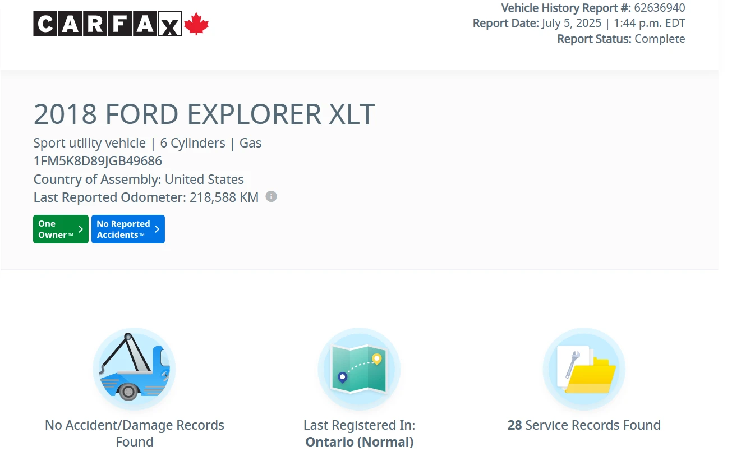
Task: Click the Last Registered In label
Action: [359, 425]
